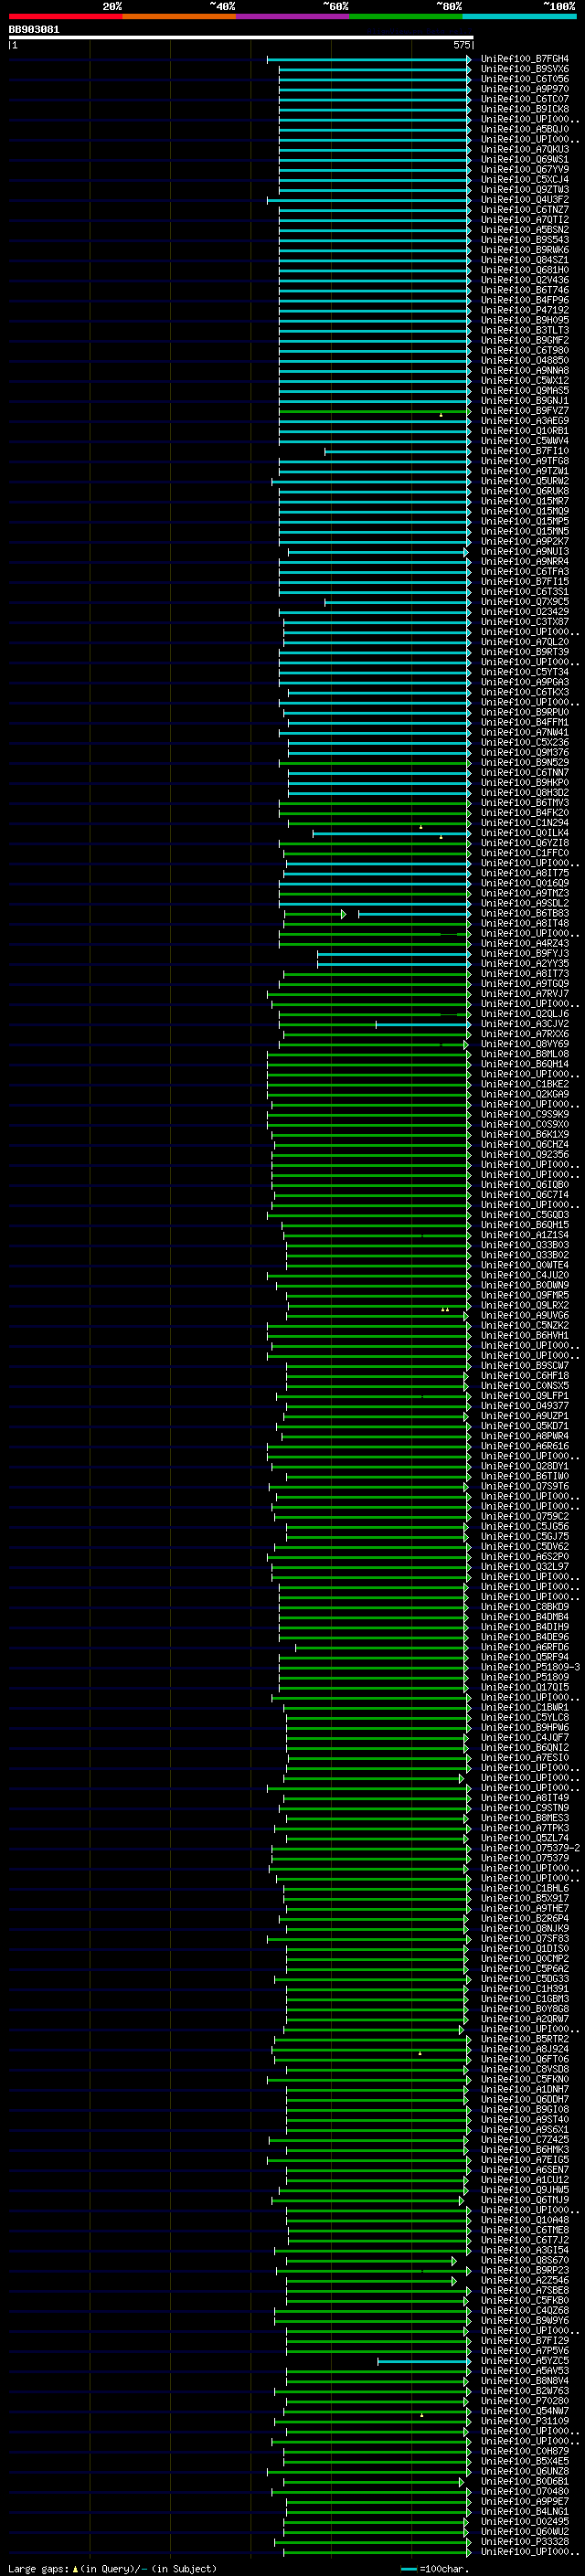
Task: Click the 'Large gaps' legend text
Action: click(x=39, y=2568)
